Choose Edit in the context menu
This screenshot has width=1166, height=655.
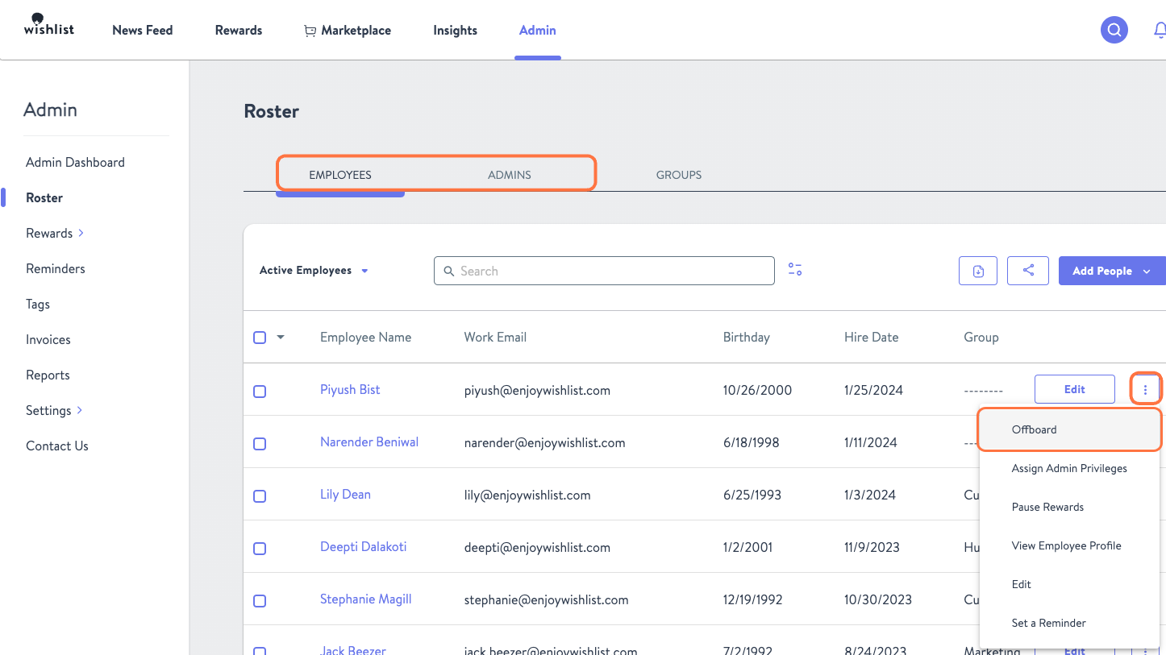coord(1069,584)
